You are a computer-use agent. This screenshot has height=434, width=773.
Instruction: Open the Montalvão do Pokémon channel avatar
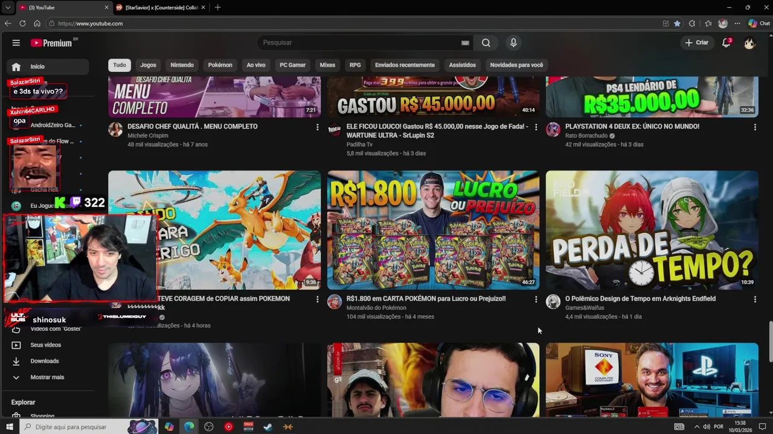335,301
